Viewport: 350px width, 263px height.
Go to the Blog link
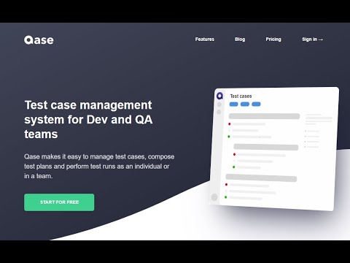pos(240,39)
